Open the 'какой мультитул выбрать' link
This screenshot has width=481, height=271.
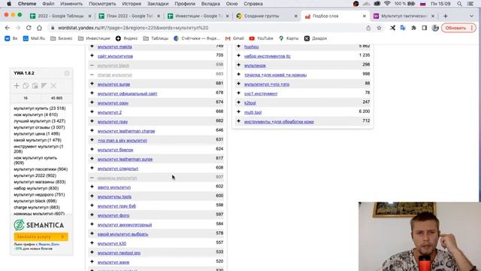pos(123,234)
